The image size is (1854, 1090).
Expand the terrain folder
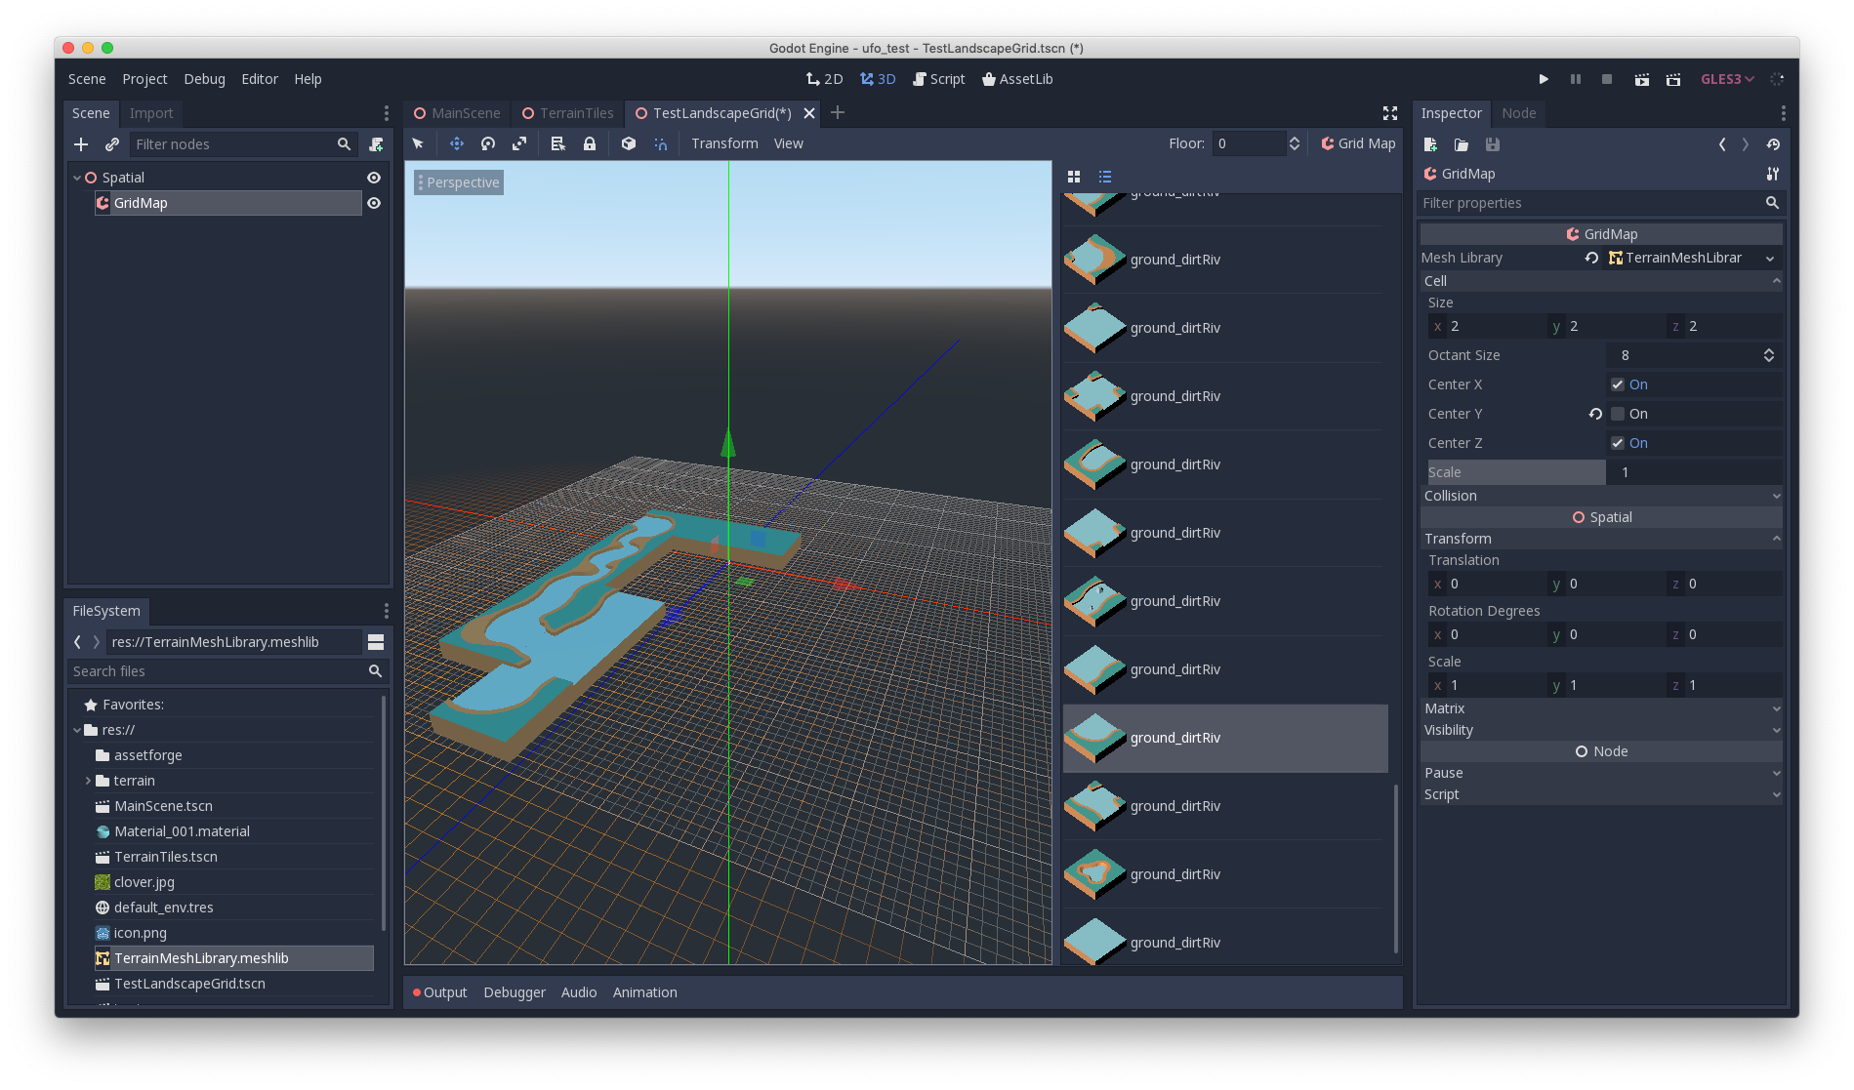point(88,781)
